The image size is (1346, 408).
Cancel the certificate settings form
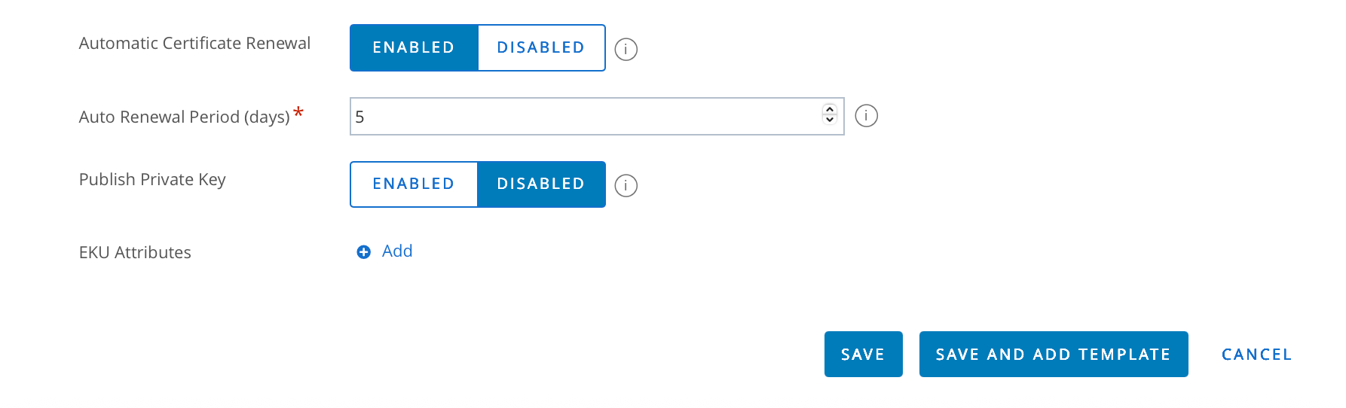tap(1256, 354)
